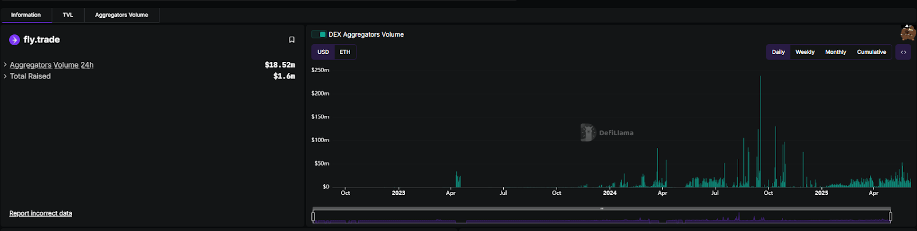This screenshot has width=917, height=231.
Task: Select the Cumulative view
Action: tap(871, 52)
